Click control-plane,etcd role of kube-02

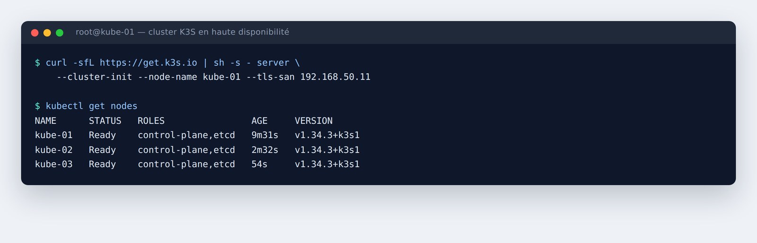[186, 150]
